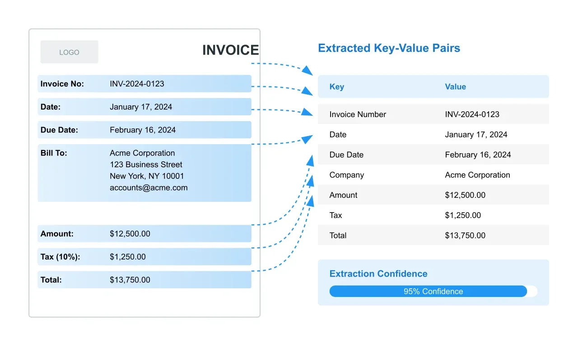Screen dimensions: 578x346
Task: Click the Extracted Key-Value Pairs heading
Action: coord(389,48)
